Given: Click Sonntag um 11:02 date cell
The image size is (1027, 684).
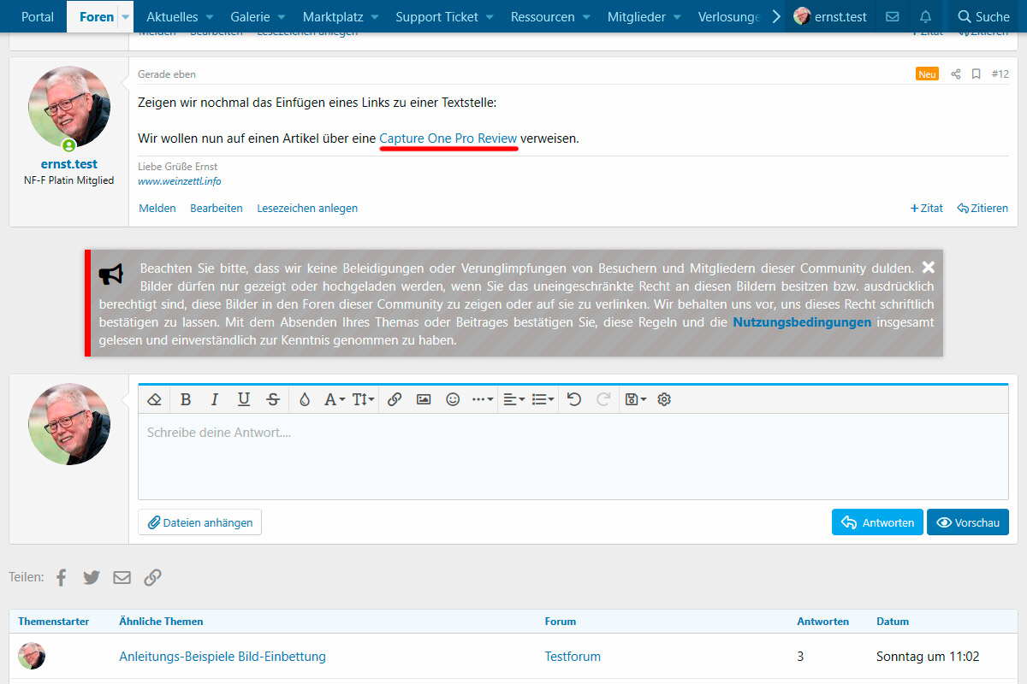Looking at the screenshot, I should [928, 657].
